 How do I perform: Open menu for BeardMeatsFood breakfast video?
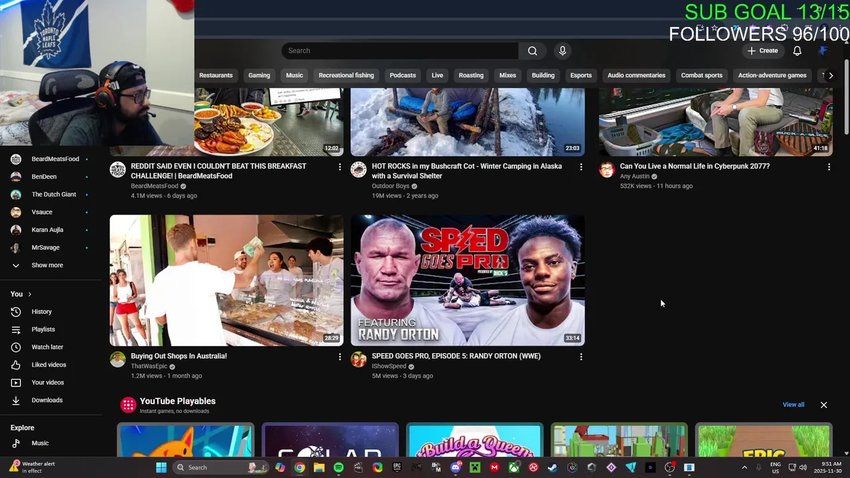tap(340, 167)
